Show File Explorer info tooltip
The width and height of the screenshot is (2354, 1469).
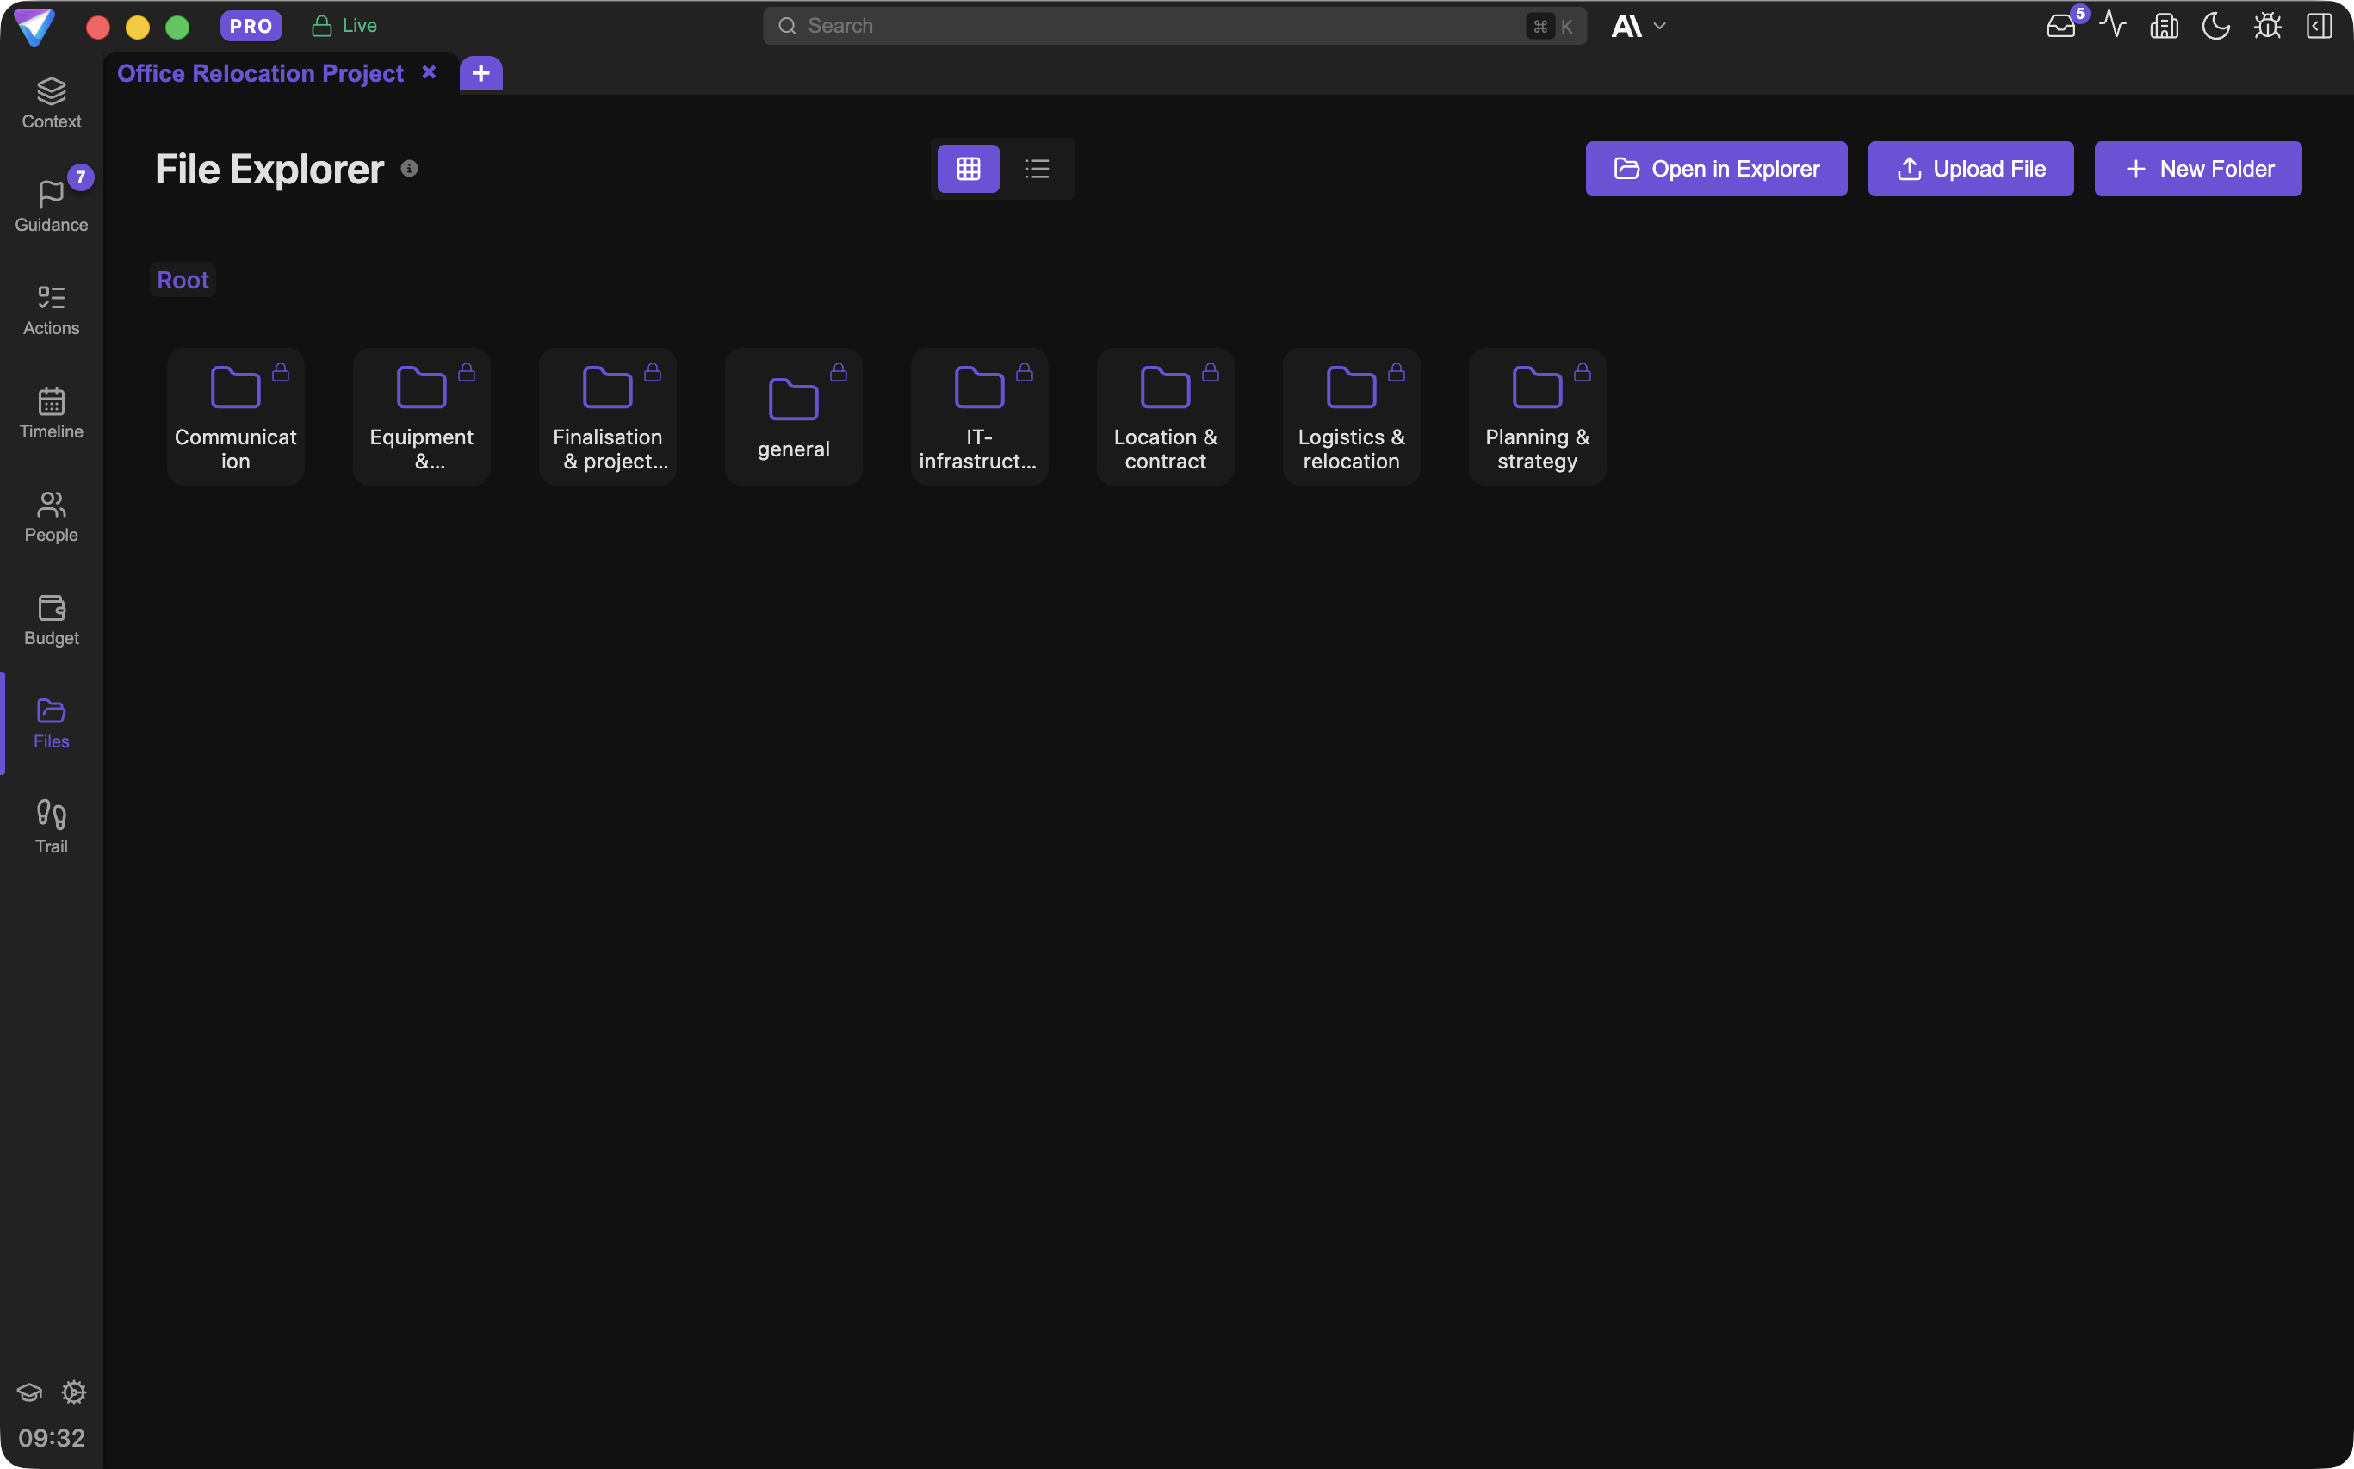pos(409,167)
